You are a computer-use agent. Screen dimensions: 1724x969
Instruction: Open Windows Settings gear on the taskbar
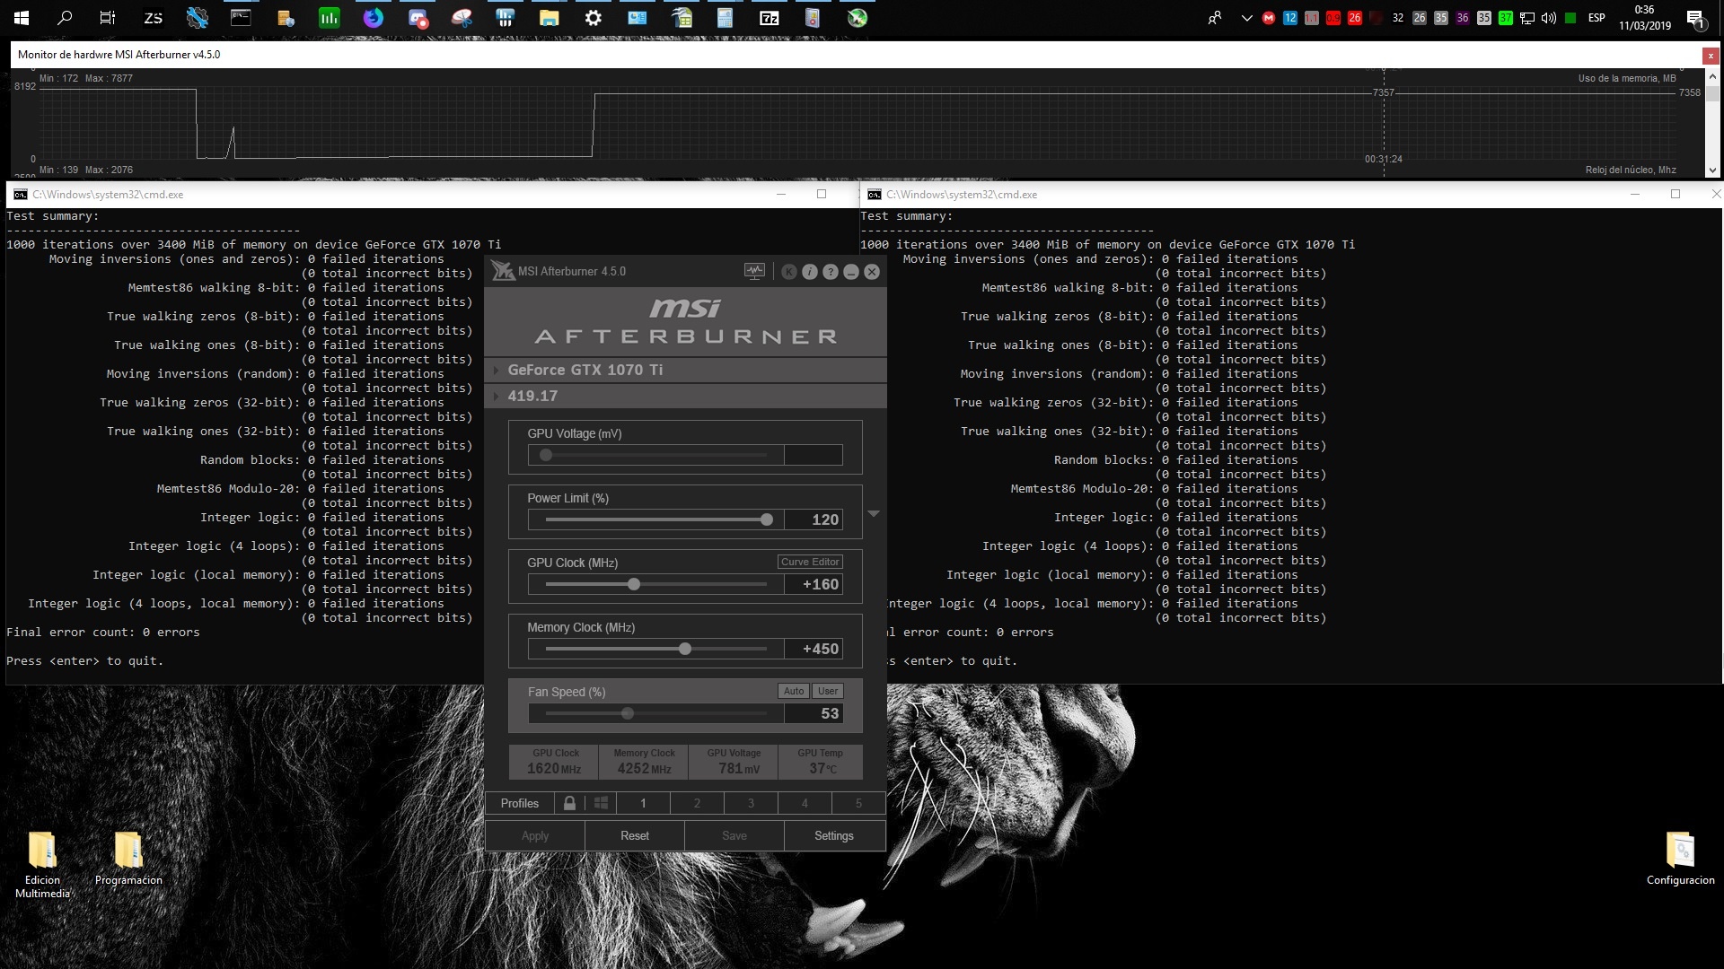[x=594, y=17]
